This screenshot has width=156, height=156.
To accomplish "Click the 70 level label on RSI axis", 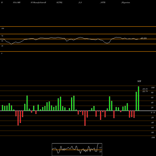I will pyautogui.click(x=2, y=36).
